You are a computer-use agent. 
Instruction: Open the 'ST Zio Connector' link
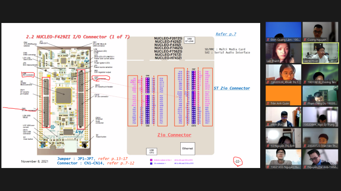232,88
